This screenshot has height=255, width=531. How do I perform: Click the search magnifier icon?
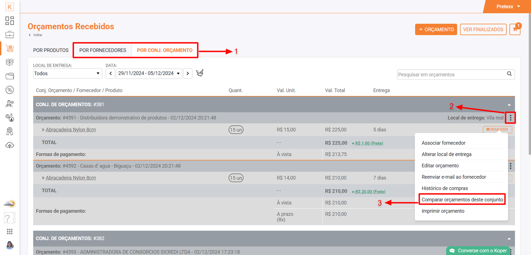coord(509,74)
